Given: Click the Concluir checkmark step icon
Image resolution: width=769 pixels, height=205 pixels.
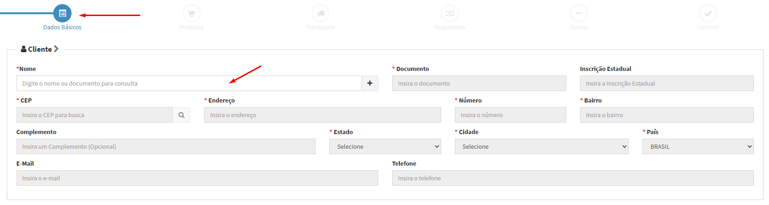Looking at the screenshot, I should [x=708, y=14].
